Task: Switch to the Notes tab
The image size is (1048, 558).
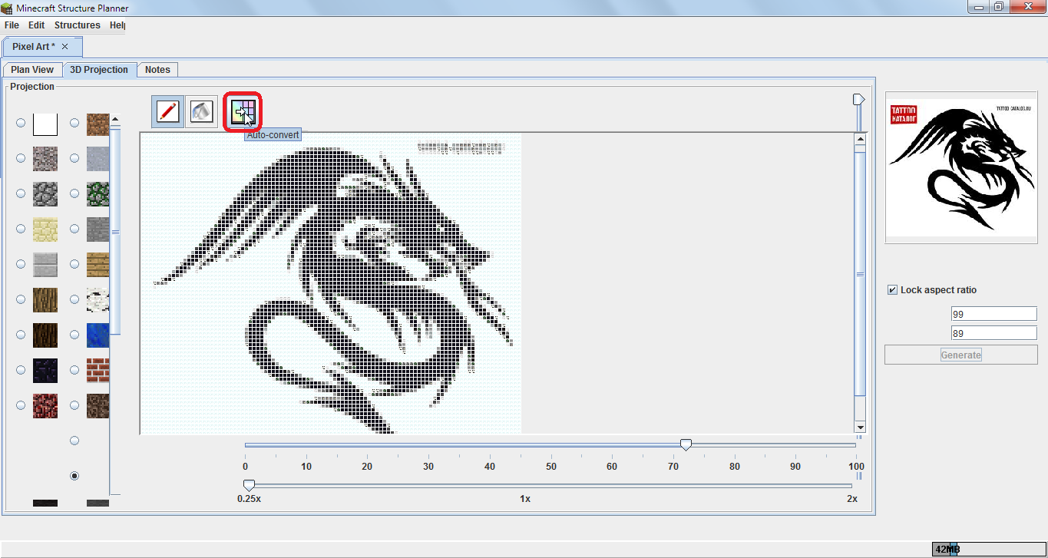Action: pyautogui.click(x=157, y=70)
